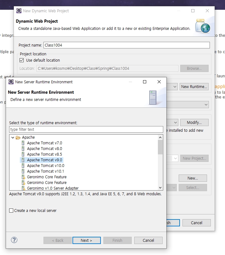225x255 pixels.
Task: Select Apache Tomcat v8.0 runtime
Action: click(x=44, y=149)
